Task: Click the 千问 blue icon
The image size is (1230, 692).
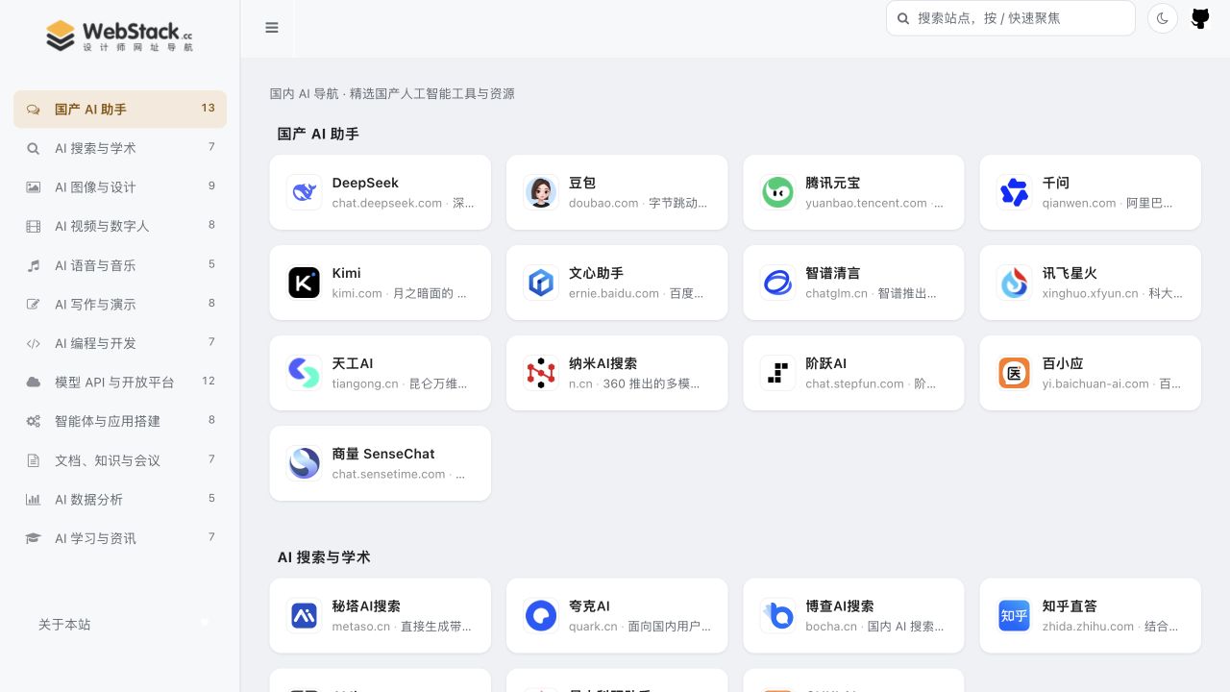Action: point(1014,192)
